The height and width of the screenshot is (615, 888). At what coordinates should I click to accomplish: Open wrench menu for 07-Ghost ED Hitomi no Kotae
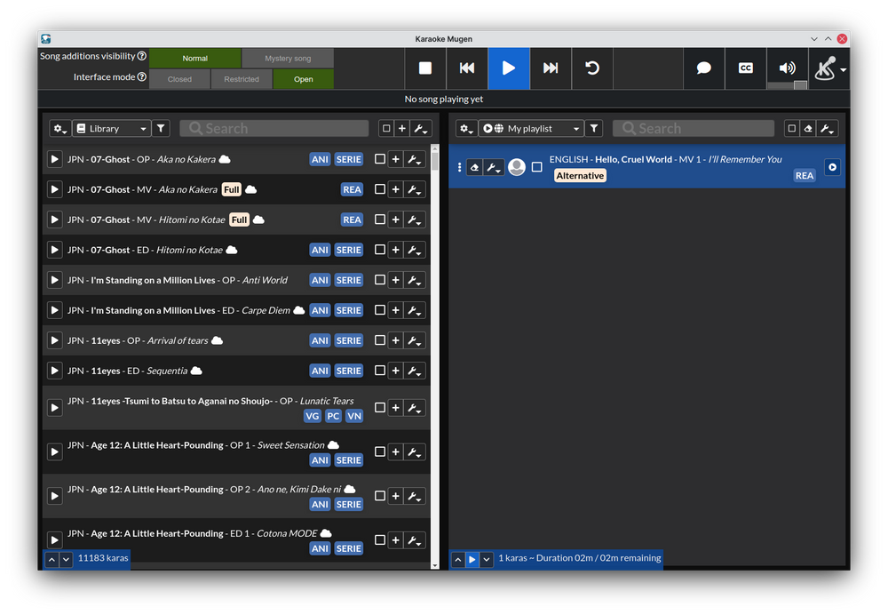point(415,250)
